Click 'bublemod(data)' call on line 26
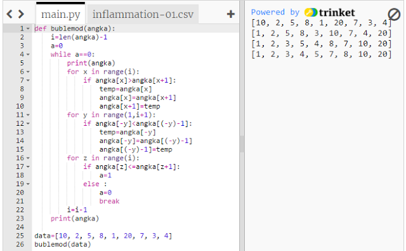 pos(63,244)
